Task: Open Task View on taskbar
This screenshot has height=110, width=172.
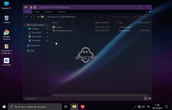Action: coord(66,107)
